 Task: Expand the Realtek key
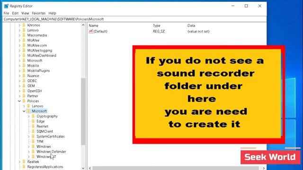19,161
